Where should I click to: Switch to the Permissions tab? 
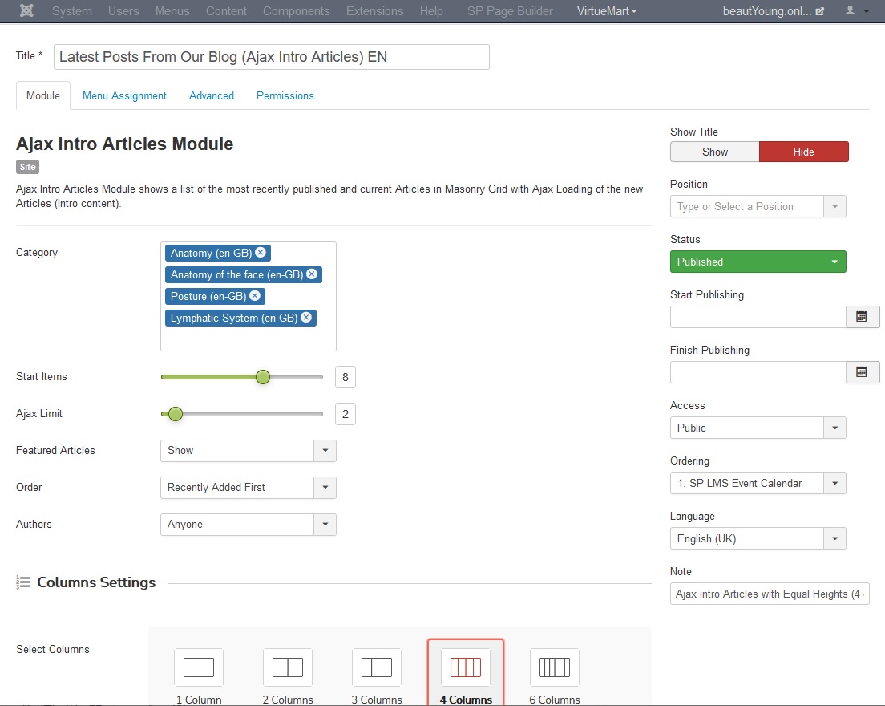[x=285, y=95]
